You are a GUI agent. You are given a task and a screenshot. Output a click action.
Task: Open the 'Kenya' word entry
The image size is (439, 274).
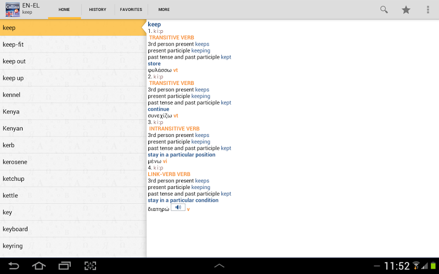click(x=73, y=112)
